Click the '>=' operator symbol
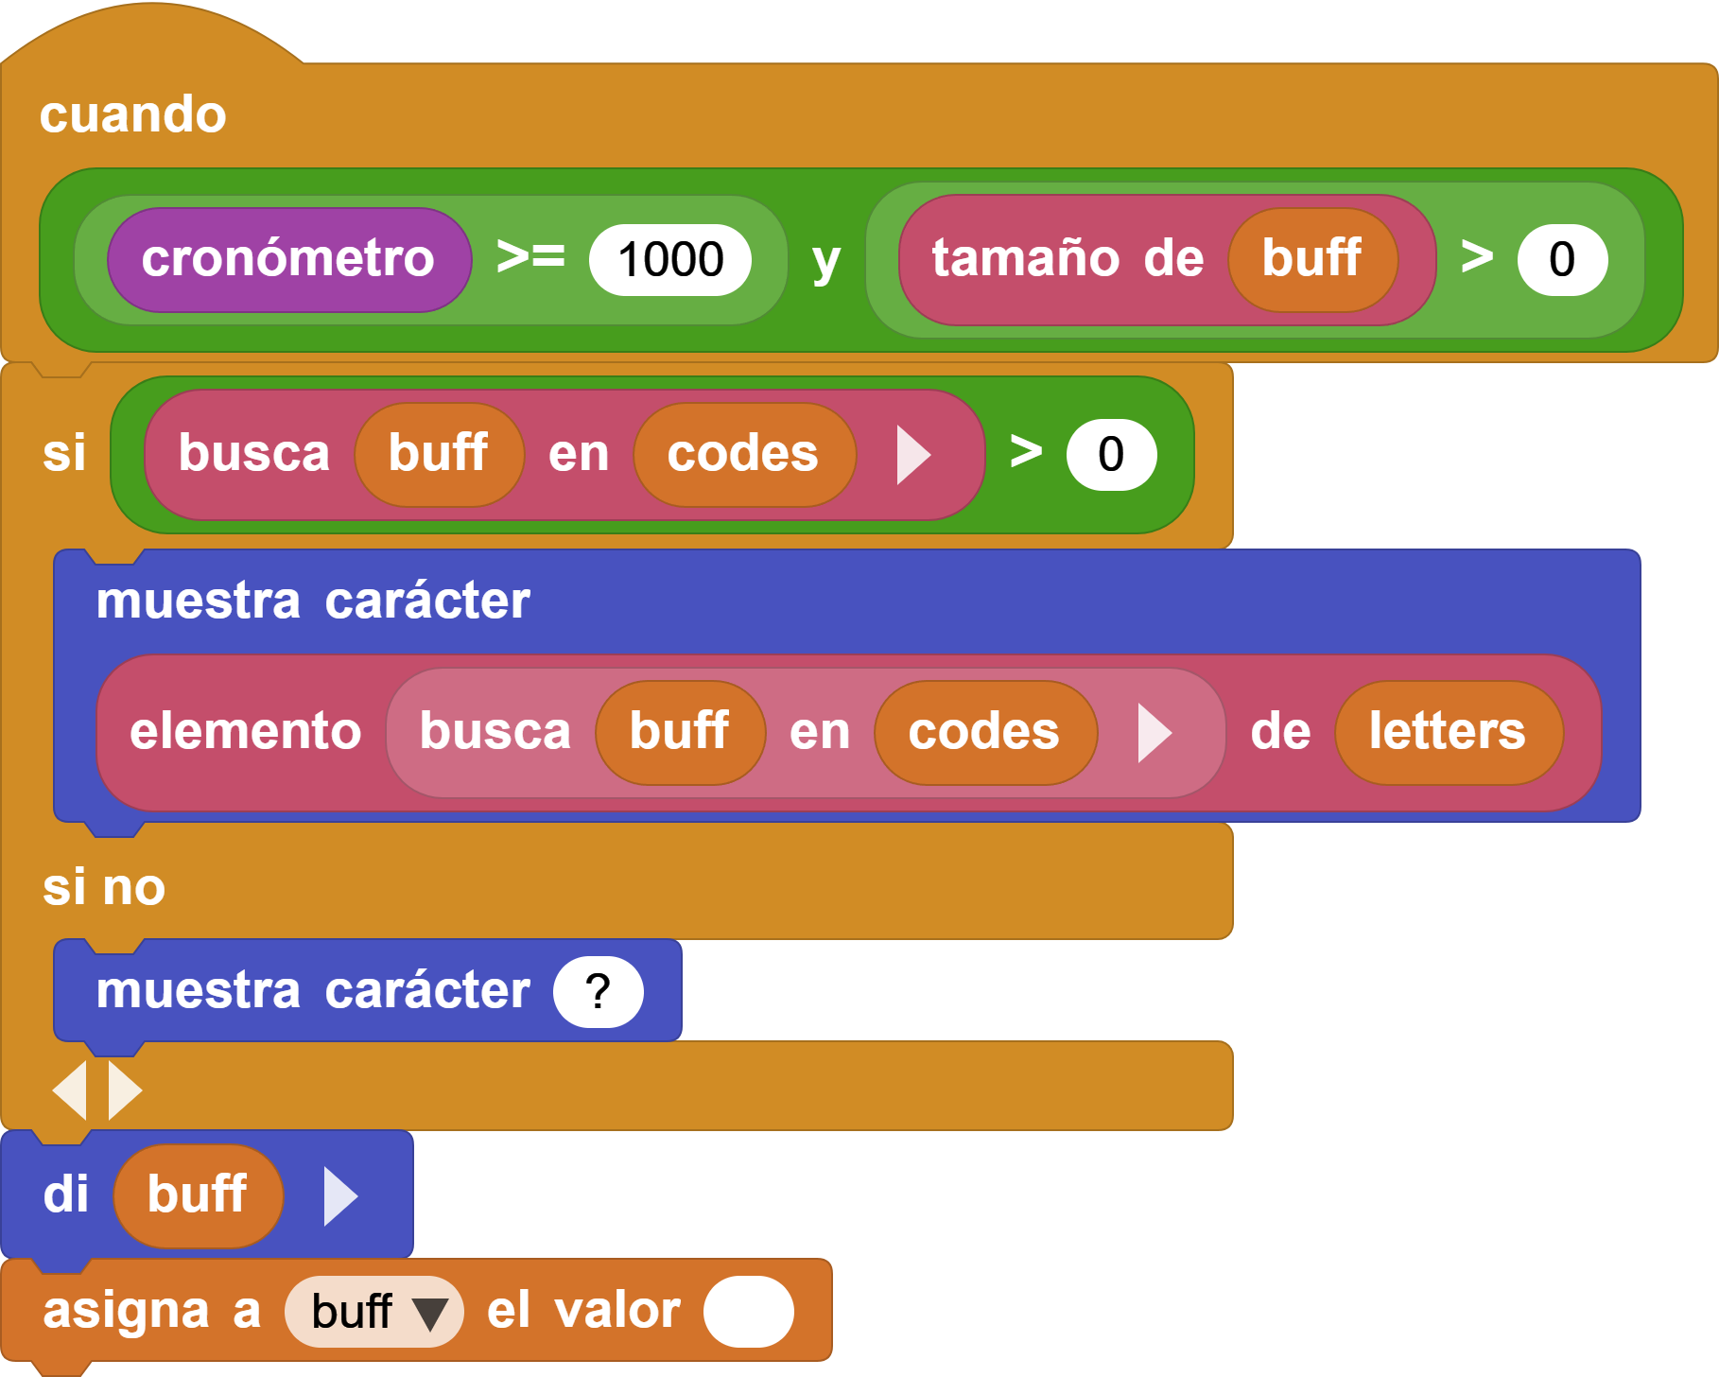The image size is (1719, 1377). 530,256
